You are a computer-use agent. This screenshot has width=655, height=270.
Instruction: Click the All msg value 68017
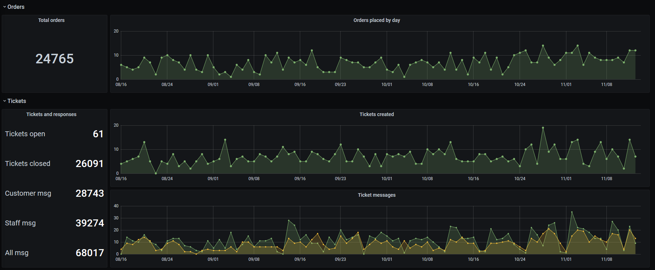coord(90,253)
